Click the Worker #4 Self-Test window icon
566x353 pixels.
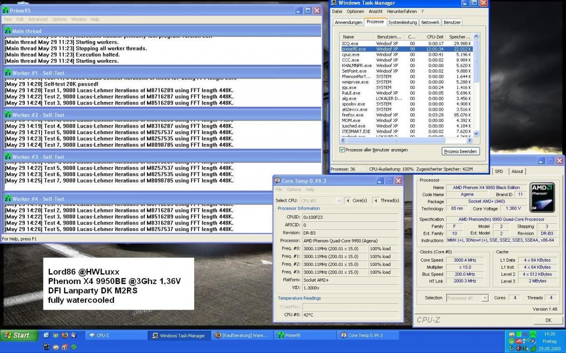tap(8, 198)
